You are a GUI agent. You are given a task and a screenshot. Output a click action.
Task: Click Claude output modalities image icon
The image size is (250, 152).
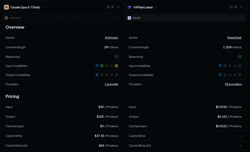[x=102, y=75]
